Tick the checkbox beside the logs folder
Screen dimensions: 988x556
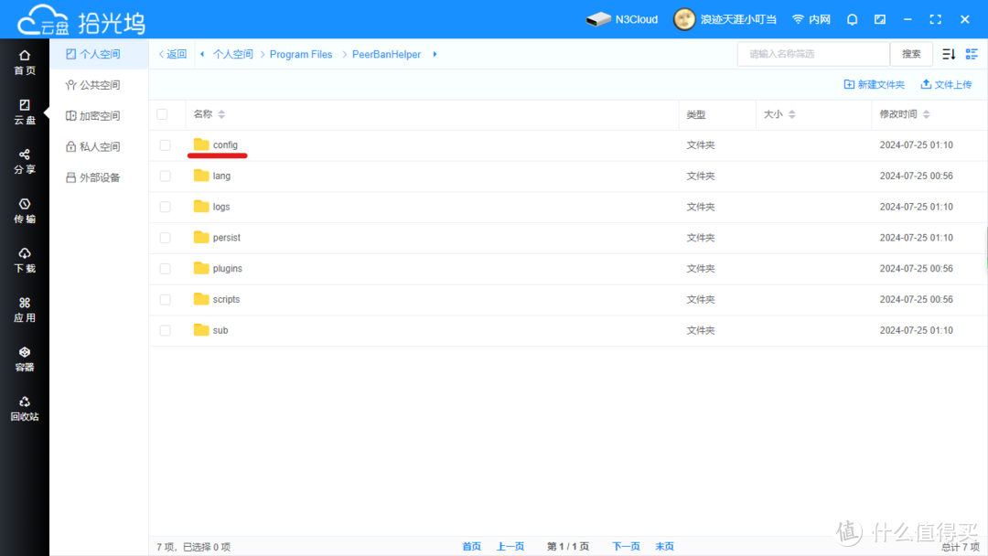(166, 207)
